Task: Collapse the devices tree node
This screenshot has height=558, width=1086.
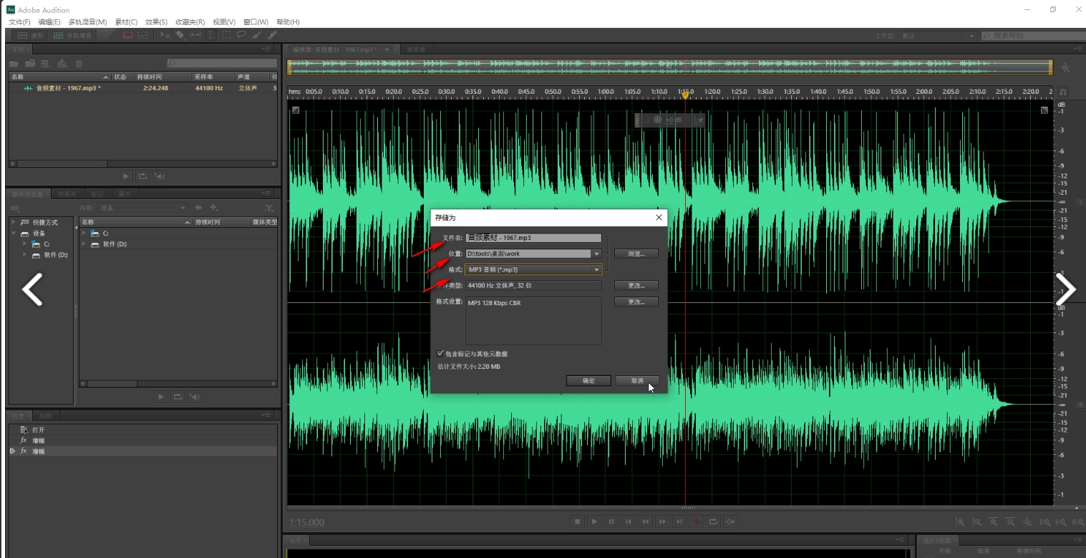Action: click(14, 234)
